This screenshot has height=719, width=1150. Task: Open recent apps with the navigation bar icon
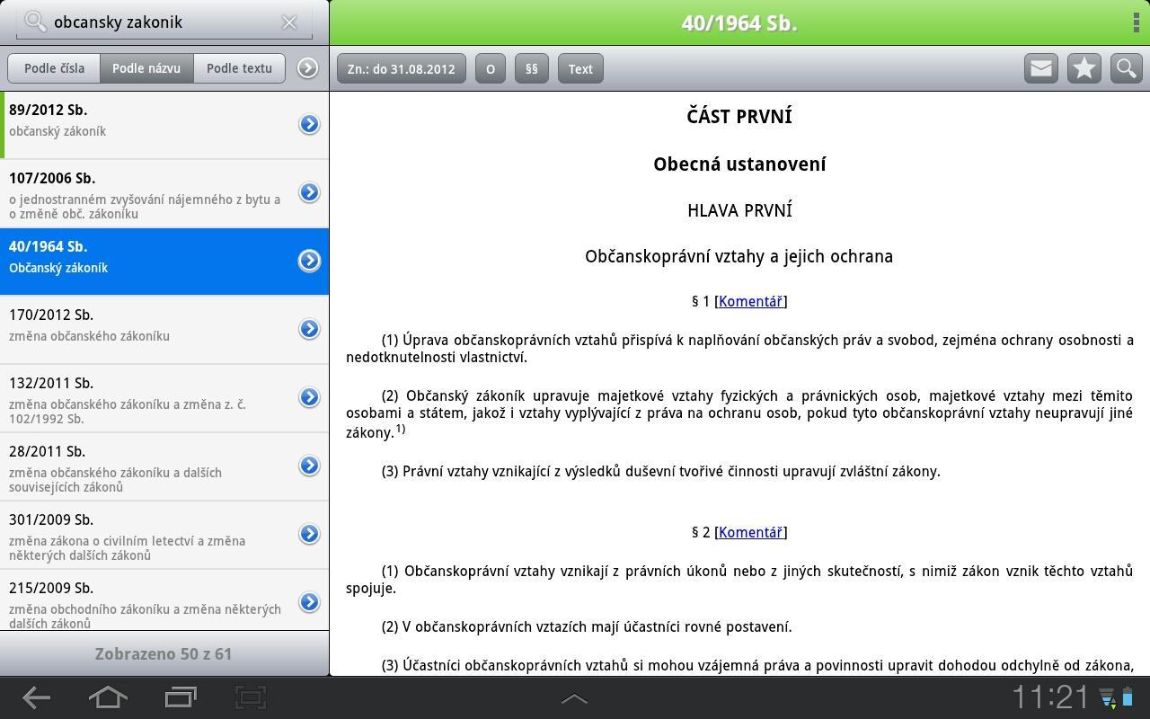tap(179, 697)
